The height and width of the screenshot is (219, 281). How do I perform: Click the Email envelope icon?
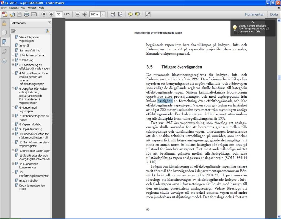click(x=34, y=14)
